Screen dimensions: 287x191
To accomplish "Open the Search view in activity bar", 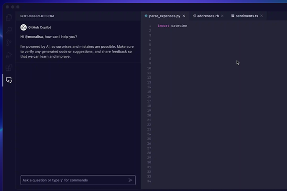I will (9, 30).
